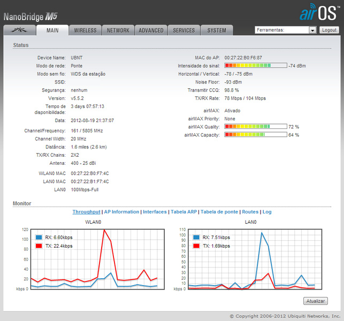Image resolution: width=344 pixels, height=321 pixels.
Task: Click the Segurança value nenhum
Action: [79, 90]
